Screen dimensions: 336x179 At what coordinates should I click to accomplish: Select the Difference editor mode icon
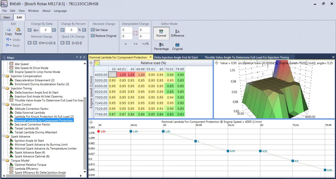pos(177,31)
